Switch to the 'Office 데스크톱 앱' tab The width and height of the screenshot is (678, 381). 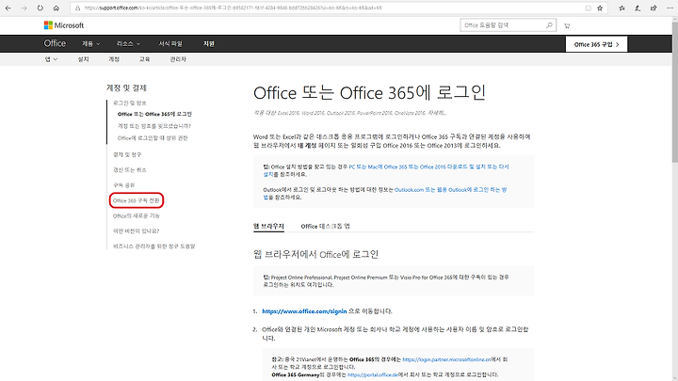(325, 227)
